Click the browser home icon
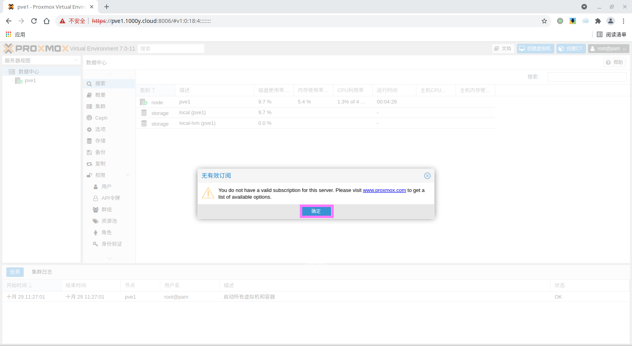The width and height of the screenshot is (632, 346). pyautogui.click(x=47, y=21)
